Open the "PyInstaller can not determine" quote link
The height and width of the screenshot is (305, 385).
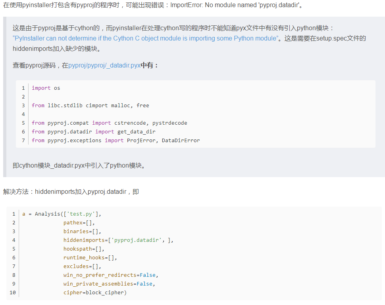pos(146,39)
